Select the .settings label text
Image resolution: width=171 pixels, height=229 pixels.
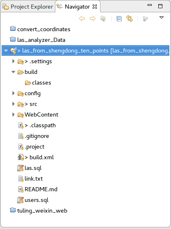point(41,62)
